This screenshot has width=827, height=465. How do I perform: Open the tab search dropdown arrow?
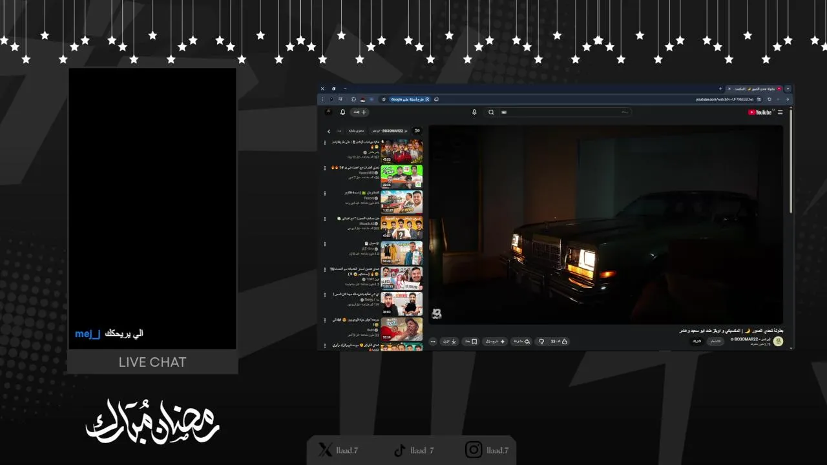tap(788, 88)
